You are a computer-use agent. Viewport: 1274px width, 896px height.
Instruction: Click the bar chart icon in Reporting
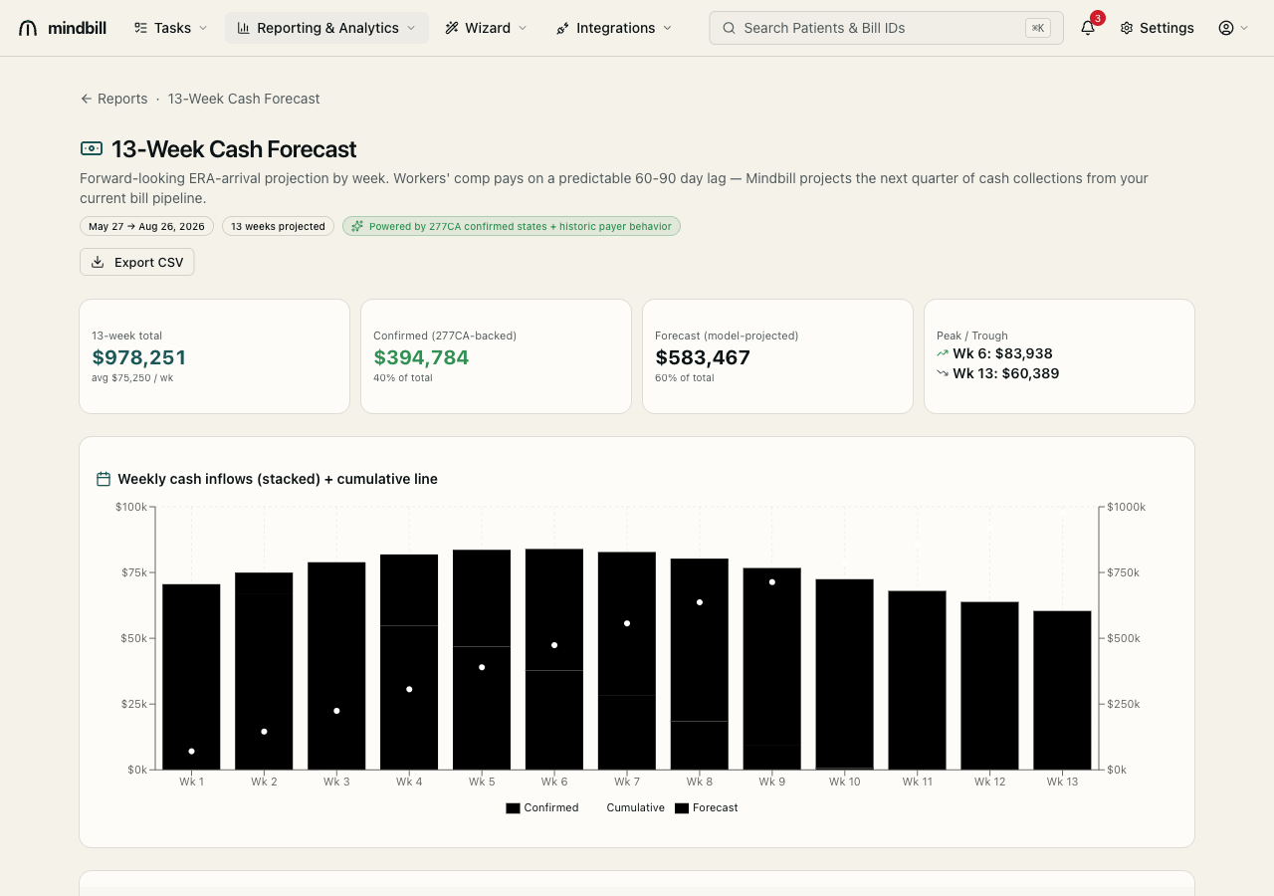point(244,28)
